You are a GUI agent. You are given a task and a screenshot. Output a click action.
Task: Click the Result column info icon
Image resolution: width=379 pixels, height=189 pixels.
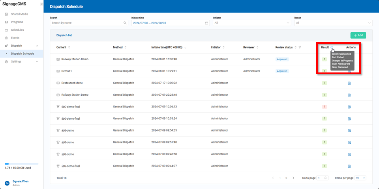pos(332,47)
